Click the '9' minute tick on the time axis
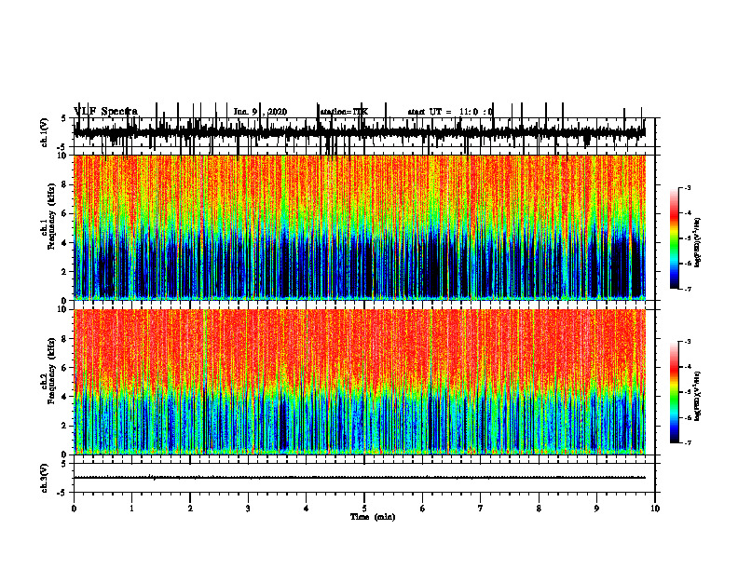The width and height of the screenshot is (738, 570). coord(596,509)
